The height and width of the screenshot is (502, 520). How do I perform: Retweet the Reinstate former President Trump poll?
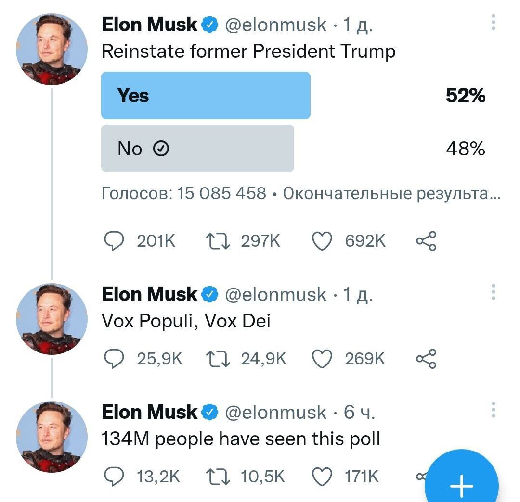218,240
